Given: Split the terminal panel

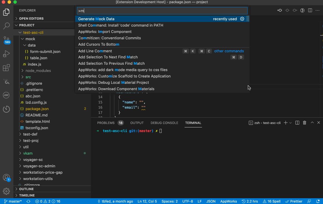Looking at the screenshot, I should pyautogui.click(x=297, y=123).
